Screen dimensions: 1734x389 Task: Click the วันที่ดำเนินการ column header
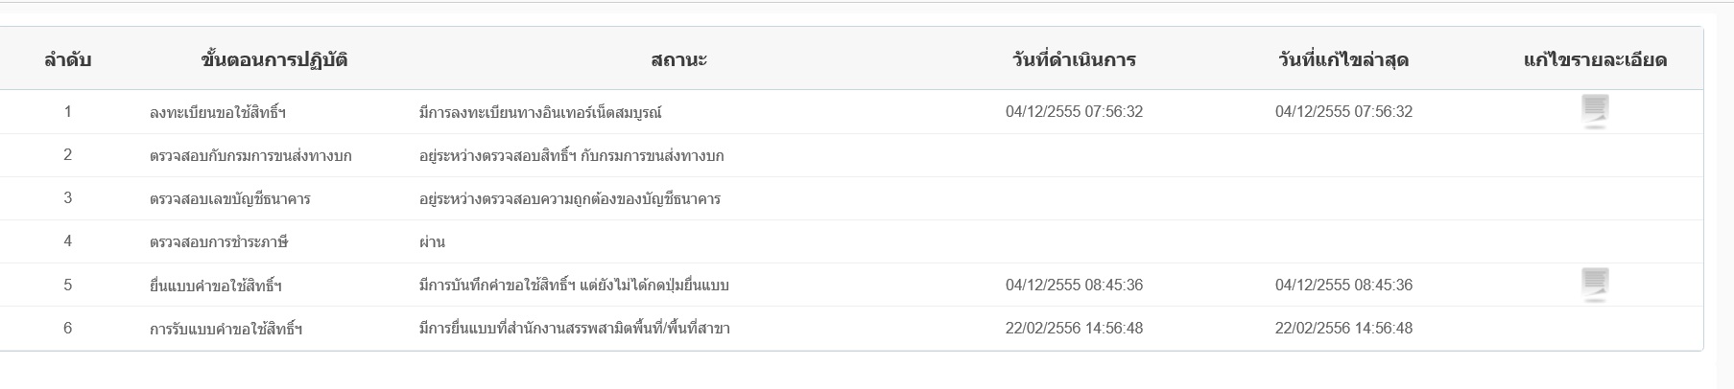click(1074, 59)
